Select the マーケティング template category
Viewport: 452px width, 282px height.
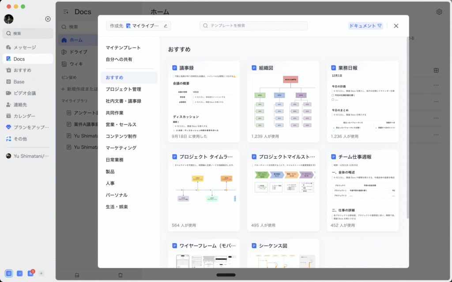click(x=121, y=148)
